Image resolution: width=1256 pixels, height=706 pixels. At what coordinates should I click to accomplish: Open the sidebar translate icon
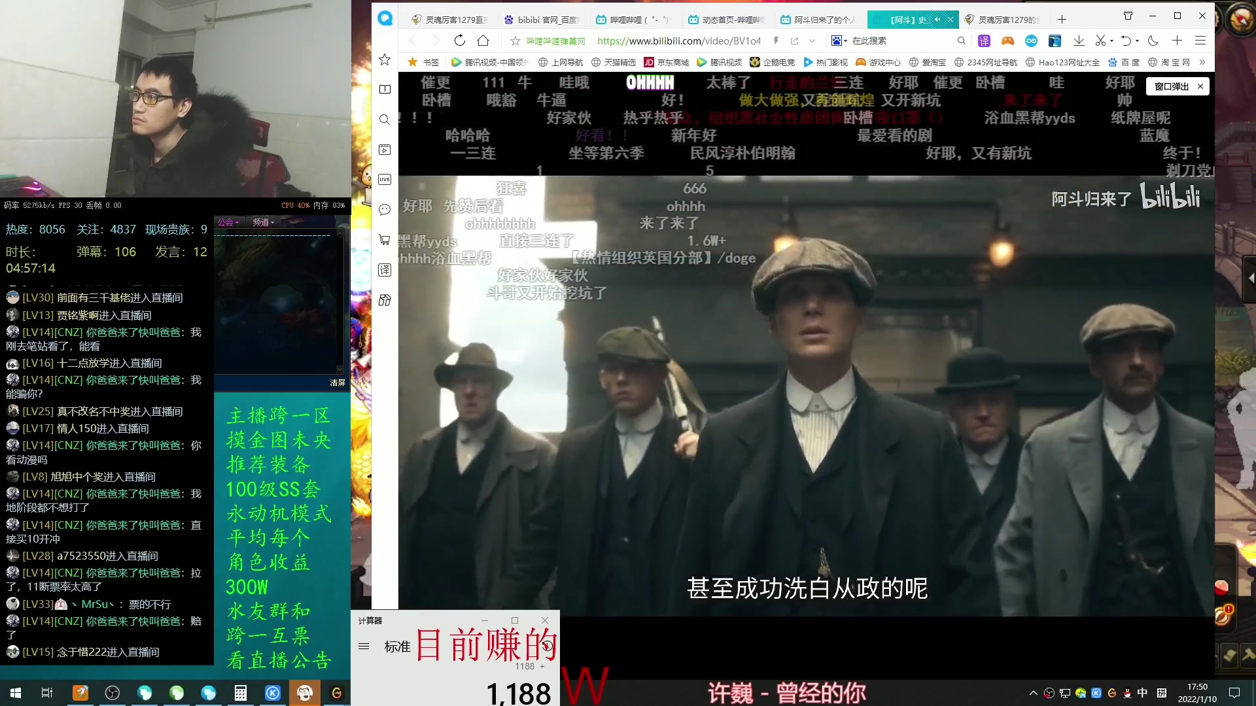click(385, 270)
